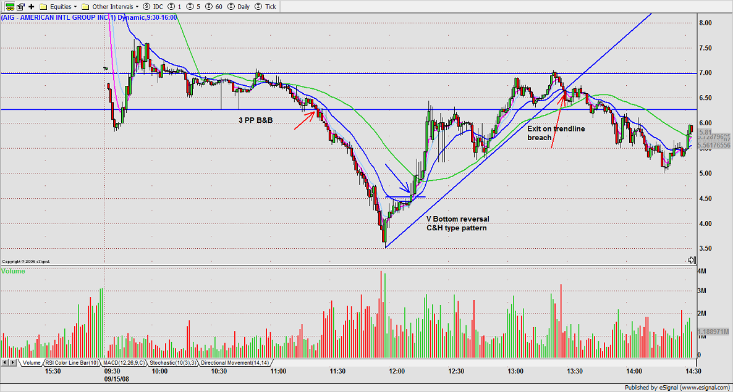Open the Stochastic(10(3),3) tab
The height and width of the screenshot is (392, 733).
pos(172,362)
